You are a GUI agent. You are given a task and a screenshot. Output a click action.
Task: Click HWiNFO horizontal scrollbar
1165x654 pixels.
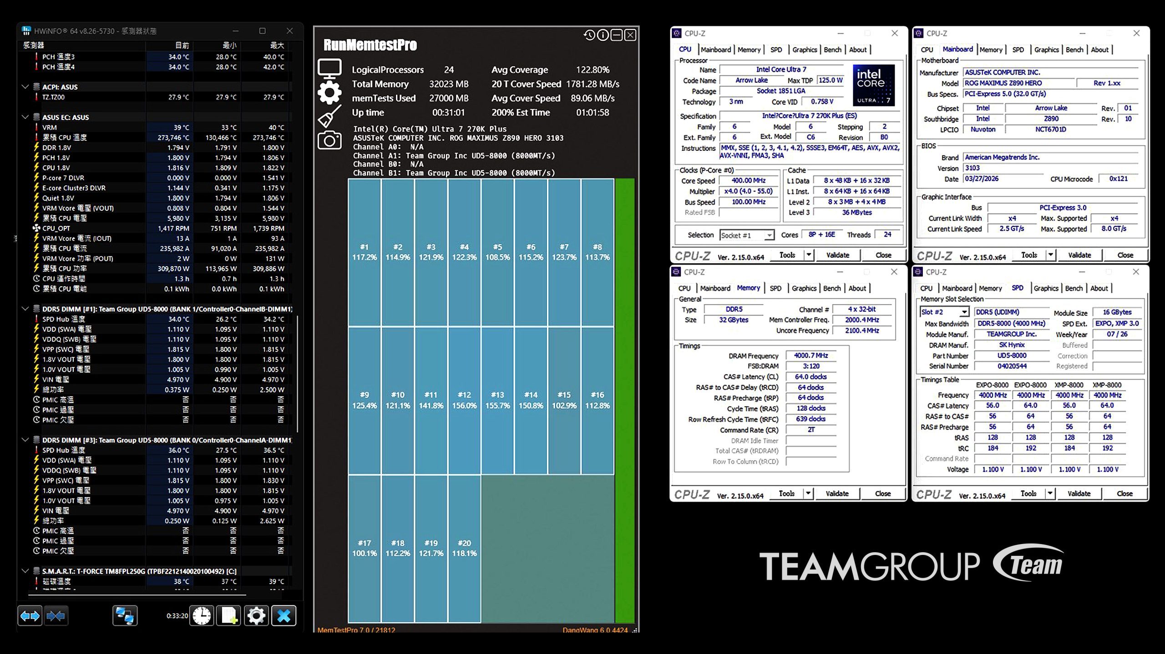137,594
